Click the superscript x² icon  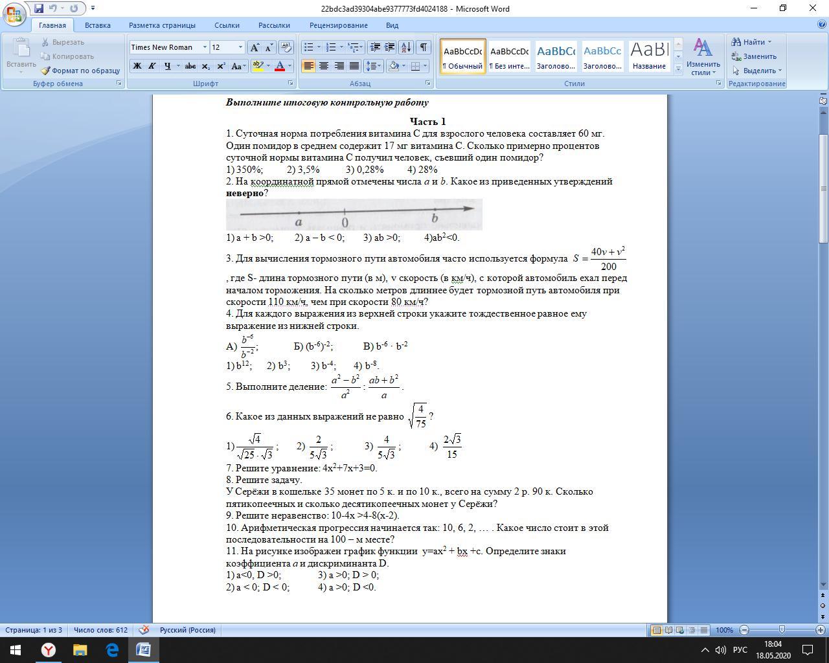(x=221, y=66)
